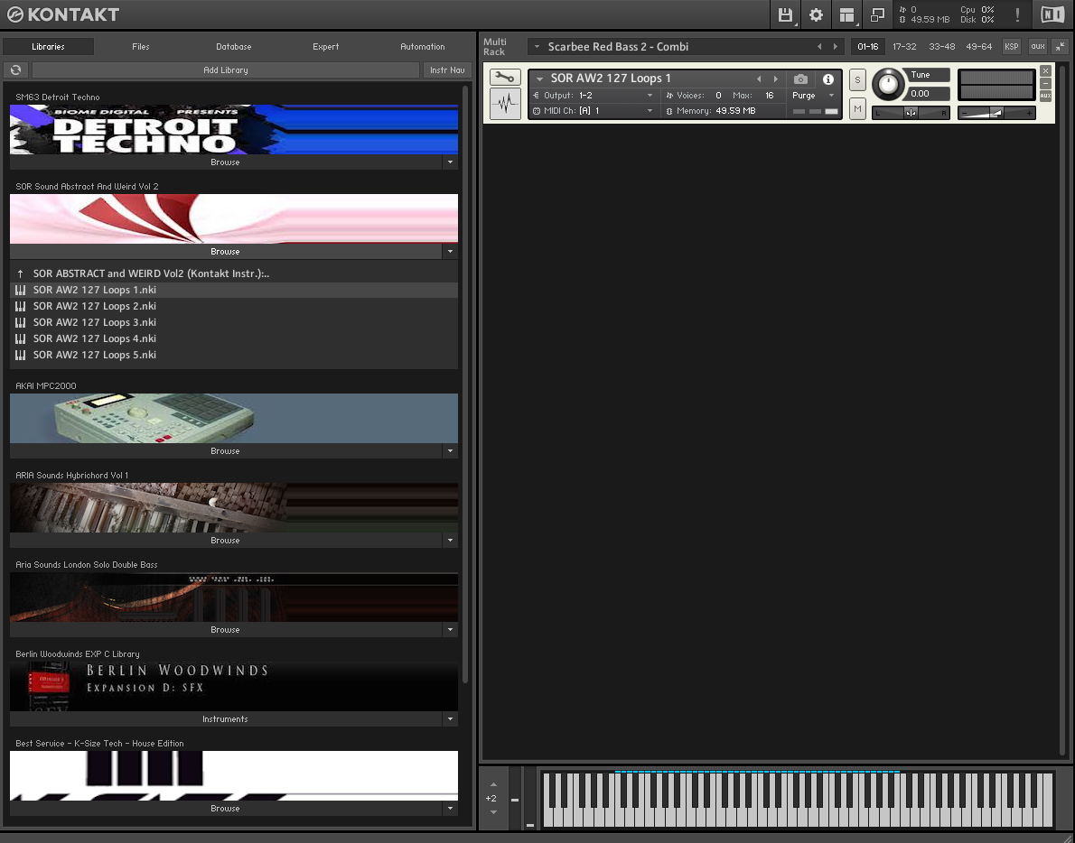
Task: Go to next multi rack preset
Action: [x=835, y=47]
